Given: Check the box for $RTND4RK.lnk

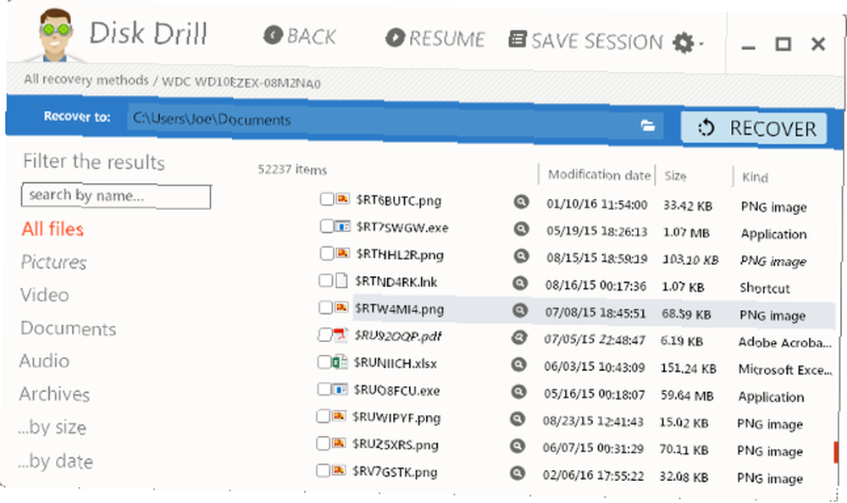Looking at the screenshot, I should click(326, 279).
